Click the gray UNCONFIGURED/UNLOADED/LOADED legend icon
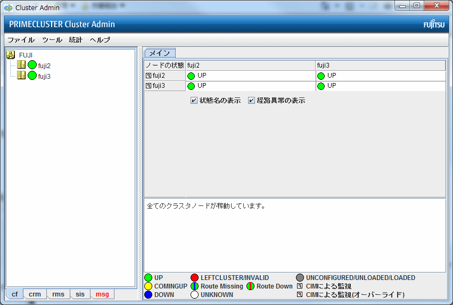Screen dimensions: 453x305 pyautogui.click(x=300, y=277)
